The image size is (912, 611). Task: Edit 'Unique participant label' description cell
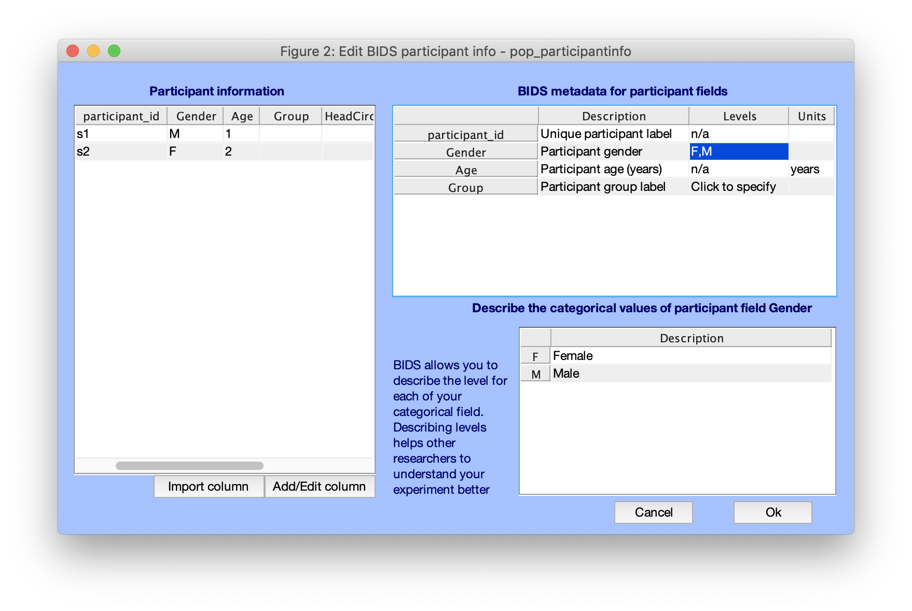613,134
